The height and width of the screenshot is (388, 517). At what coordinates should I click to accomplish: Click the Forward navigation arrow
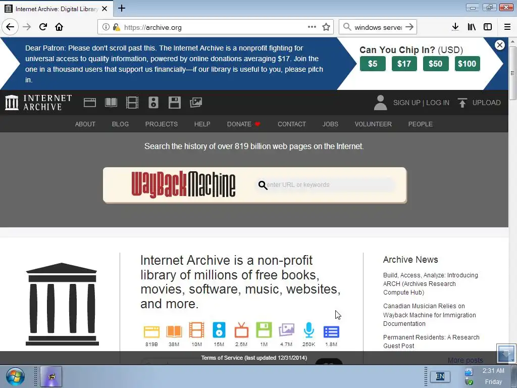click(27, 27)
